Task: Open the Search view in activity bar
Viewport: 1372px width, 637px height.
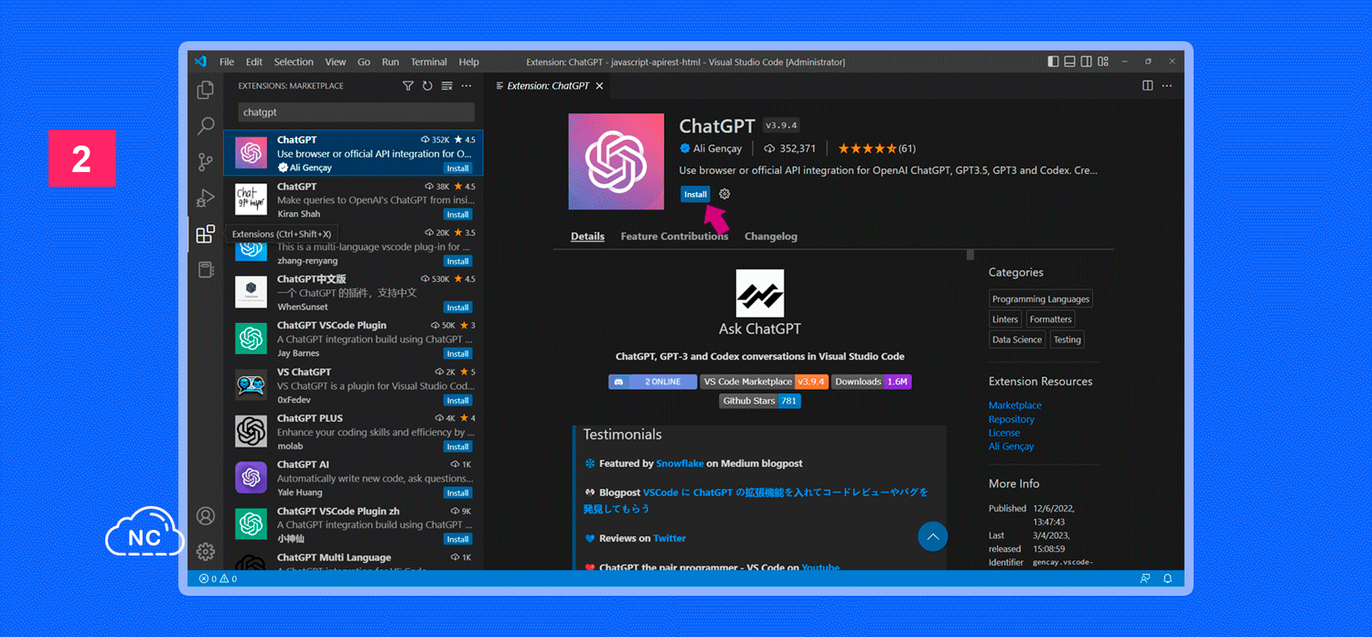Action: click(206, 126)
